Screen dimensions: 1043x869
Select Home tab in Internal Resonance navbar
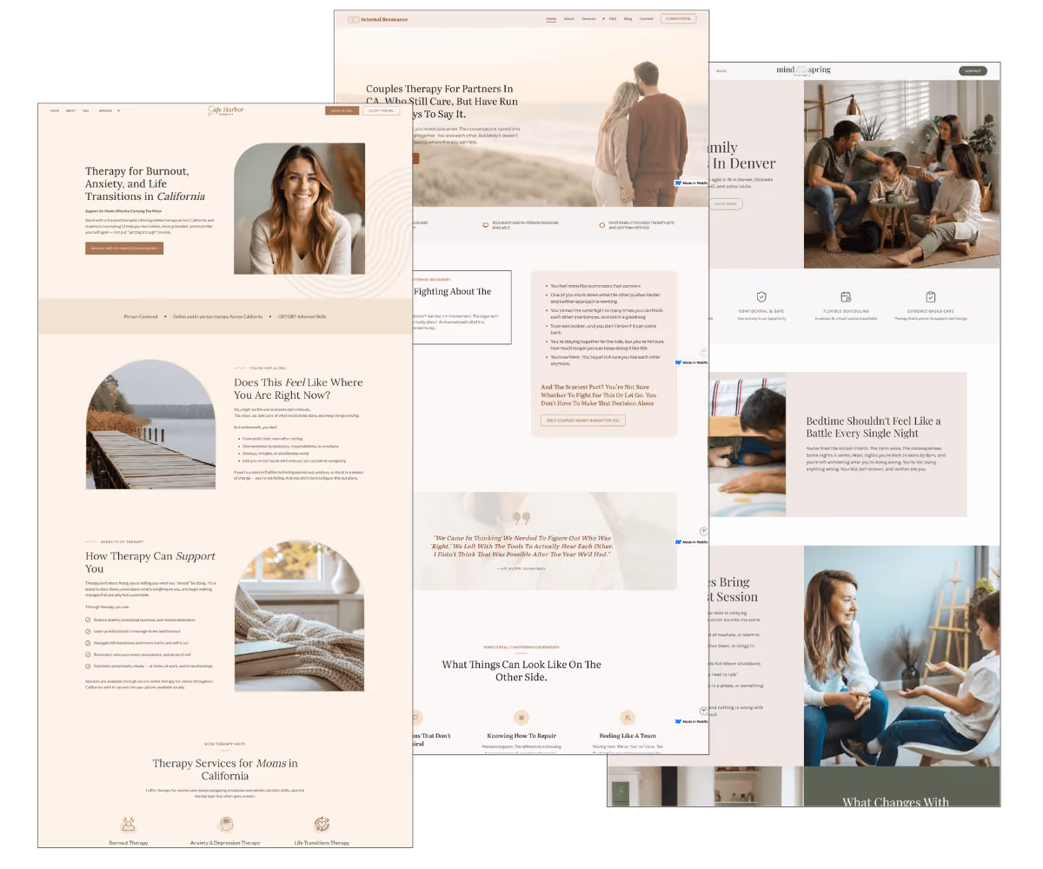tap(551, 18)
